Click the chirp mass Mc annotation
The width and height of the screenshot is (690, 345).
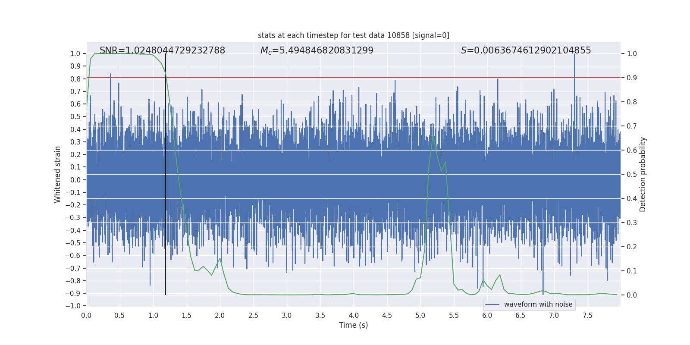click(x=317, y=50)
